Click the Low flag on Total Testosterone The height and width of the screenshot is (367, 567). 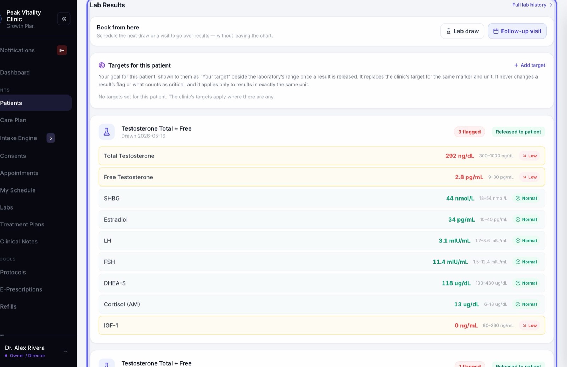tap(529, 156)
